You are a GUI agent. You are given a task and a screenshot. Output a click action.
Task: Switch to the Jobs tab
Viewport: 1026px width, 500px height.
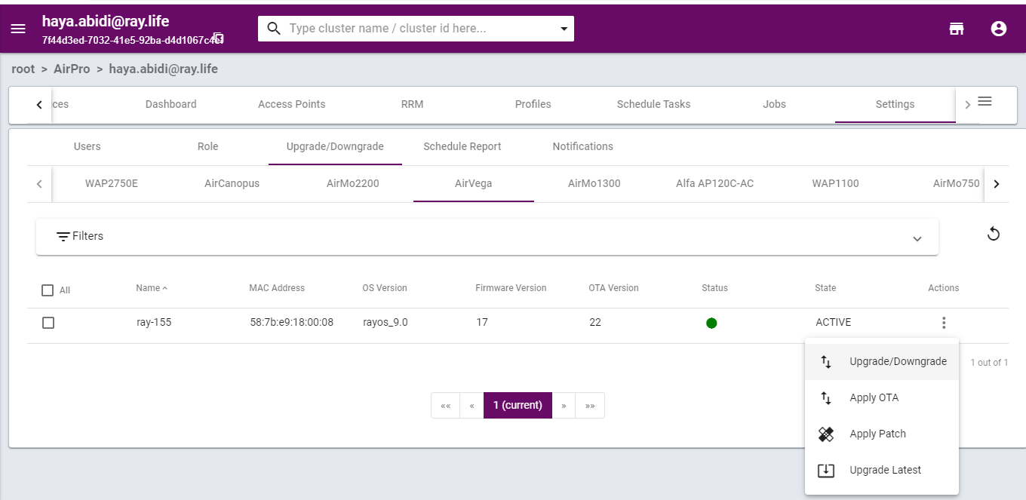click(x=775, y=104)
